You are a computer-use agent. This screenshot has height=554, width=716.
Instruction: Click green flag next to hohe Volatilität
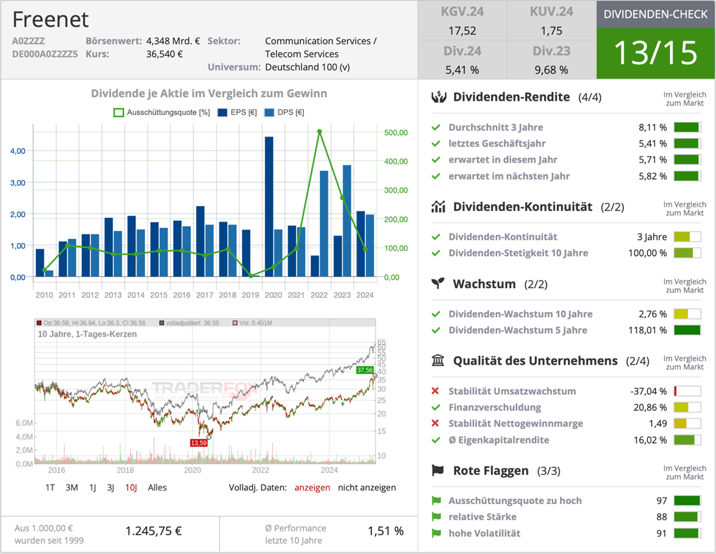[x=437, y=533]
